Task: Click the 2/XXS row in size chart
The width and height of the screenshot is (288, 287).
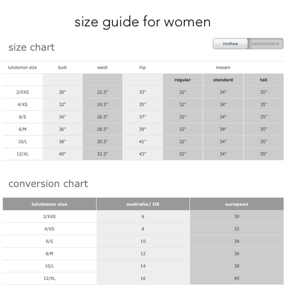Action: (x=143, y=92)
